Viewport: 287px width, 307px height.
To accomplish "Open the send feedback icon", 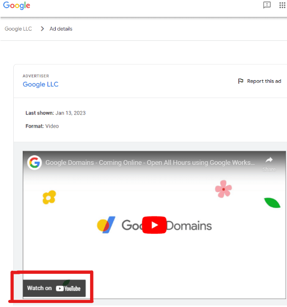I will [267, 5].
